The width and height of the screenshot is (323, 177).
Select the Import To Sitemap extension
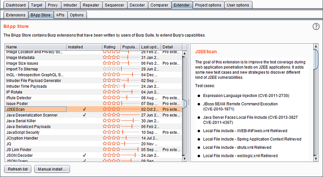(x=94, y=69)
